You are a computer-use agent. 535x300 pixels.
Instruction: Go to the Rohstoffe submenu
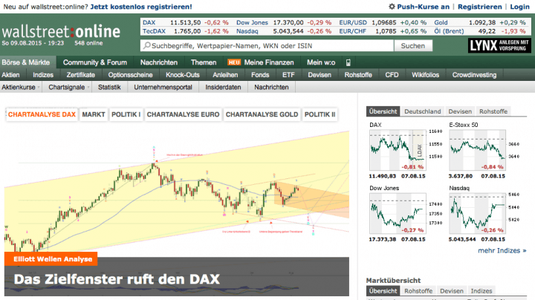click(358, 75)
